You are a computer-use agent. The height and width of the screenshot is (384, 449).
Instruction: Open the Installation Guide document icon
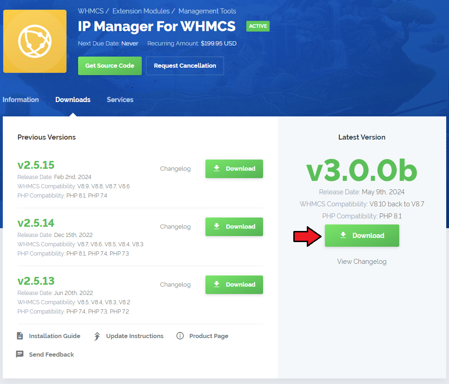pos(20,336)
